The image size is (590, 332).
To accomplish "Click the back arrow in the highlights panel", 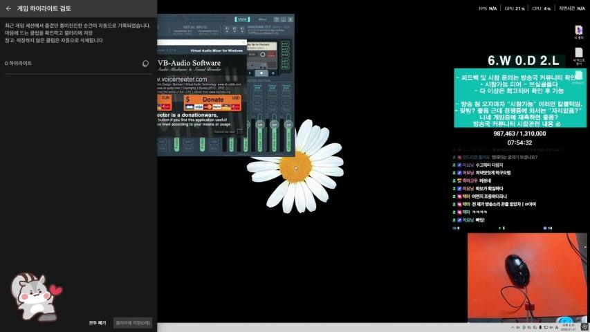I will click(8, 9).
